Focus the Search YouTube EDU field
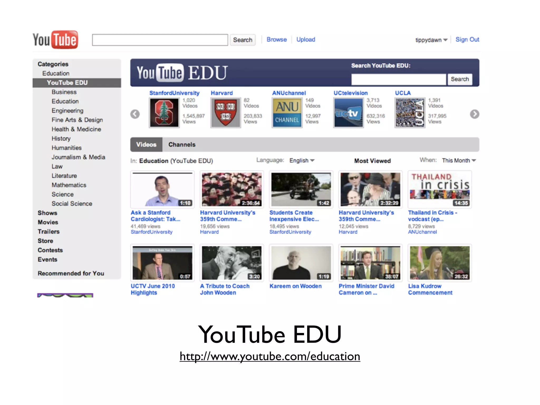 399,79
